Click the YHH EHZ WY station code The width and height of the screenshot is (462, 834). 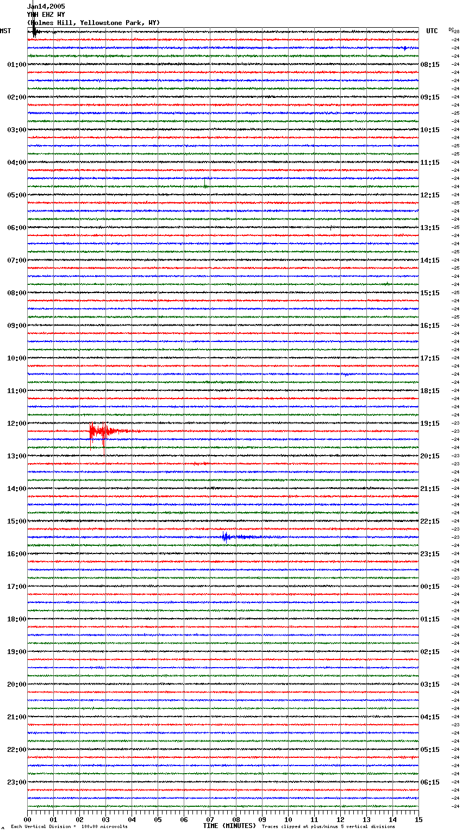coord(46,15)
